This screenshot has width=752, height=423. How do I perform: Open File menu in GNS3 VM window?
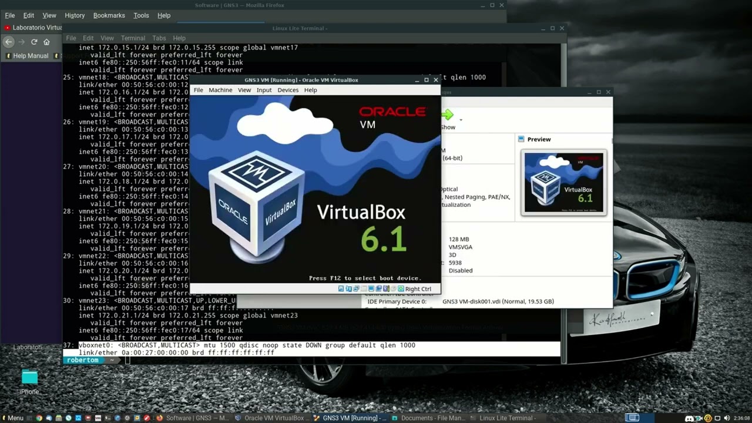coord(199,90)
